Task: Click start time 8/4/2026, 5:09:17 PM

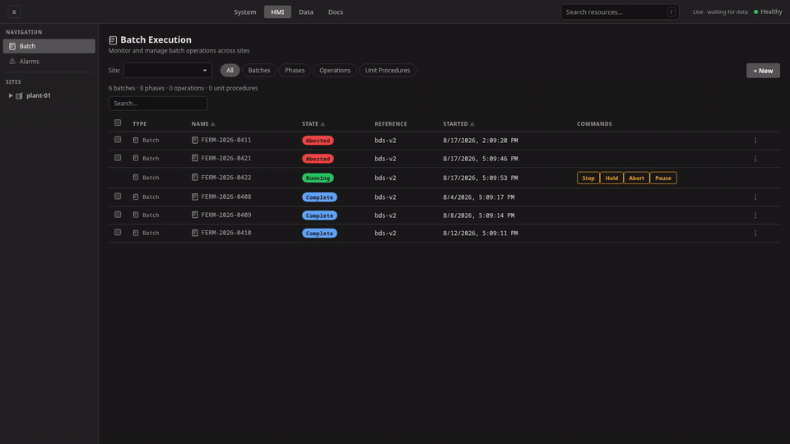Action: tap(479, 197)
